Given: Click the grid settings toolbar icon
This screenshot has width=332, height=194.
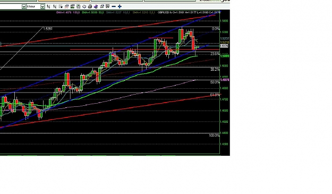Looking at the screenshot, I should tap(61, 6).
